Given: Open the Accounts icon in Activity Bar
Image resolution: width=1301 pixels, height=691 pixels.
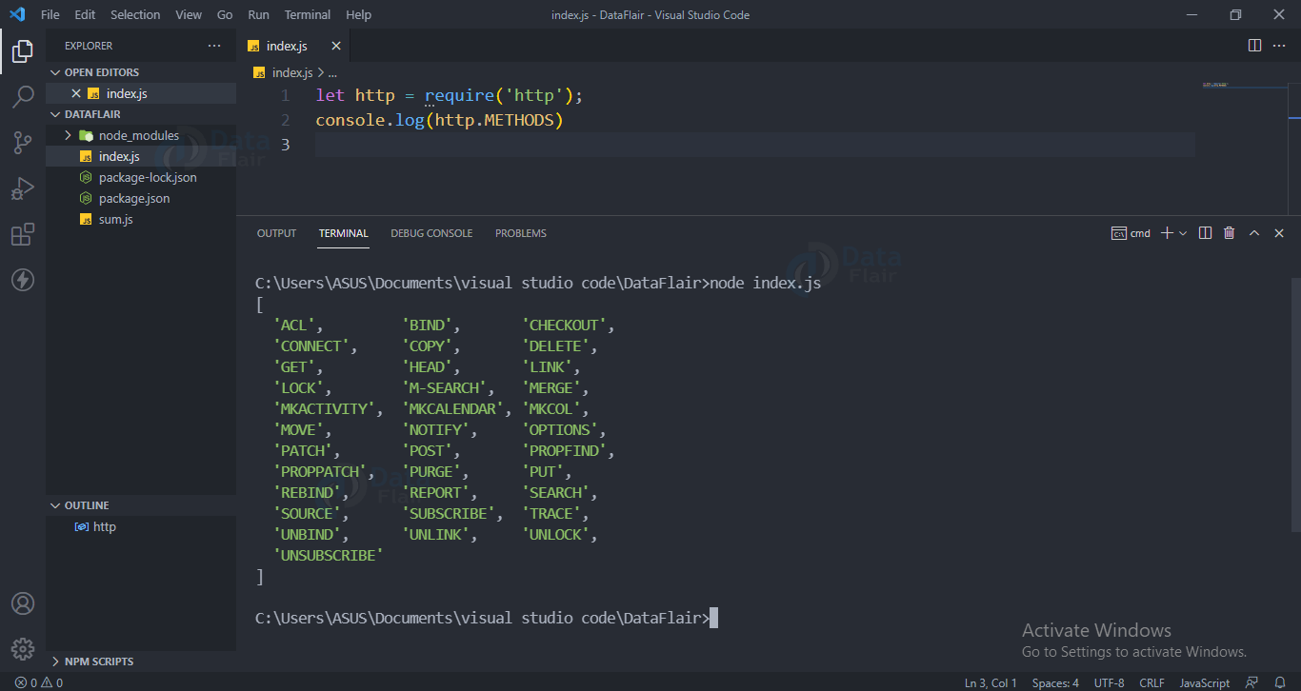Looking at the screenshot, I should click(23, 602).
